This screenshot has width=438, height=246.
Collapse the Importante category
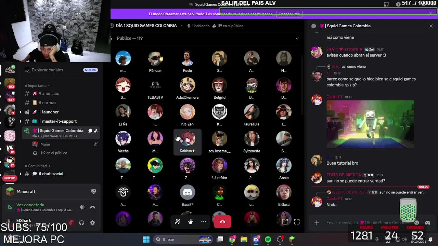pyautogui.click(x=38, y=86)
